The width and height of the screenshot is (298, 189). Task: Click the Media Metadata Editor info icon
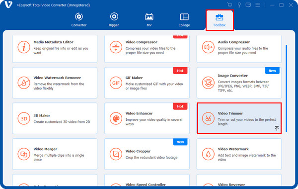coord(24,47)
